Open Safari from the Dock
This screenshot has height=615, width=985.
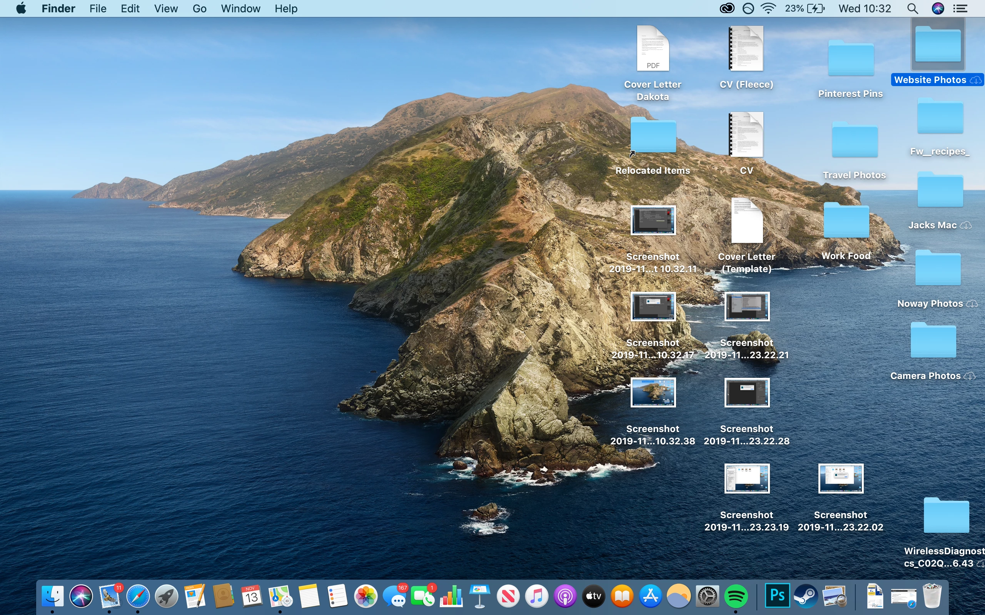tap(138, 596)
